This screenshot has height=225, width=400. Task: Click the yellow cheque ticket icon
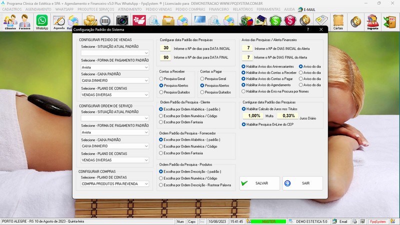pos(321,20)
